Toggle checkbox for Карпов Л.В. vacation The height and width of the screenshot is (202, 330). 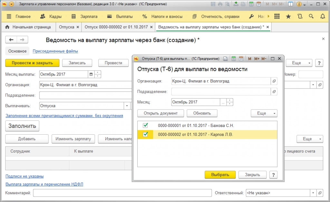(145, 134)
